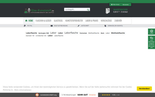Click the 4.81 / 5.00 score
The width and height of the screenshot is (155, 97).
pos(116,95)
